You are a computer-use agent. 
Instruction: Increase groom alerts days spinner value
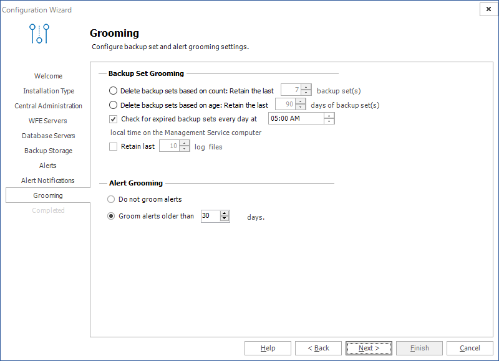[225, 213]
